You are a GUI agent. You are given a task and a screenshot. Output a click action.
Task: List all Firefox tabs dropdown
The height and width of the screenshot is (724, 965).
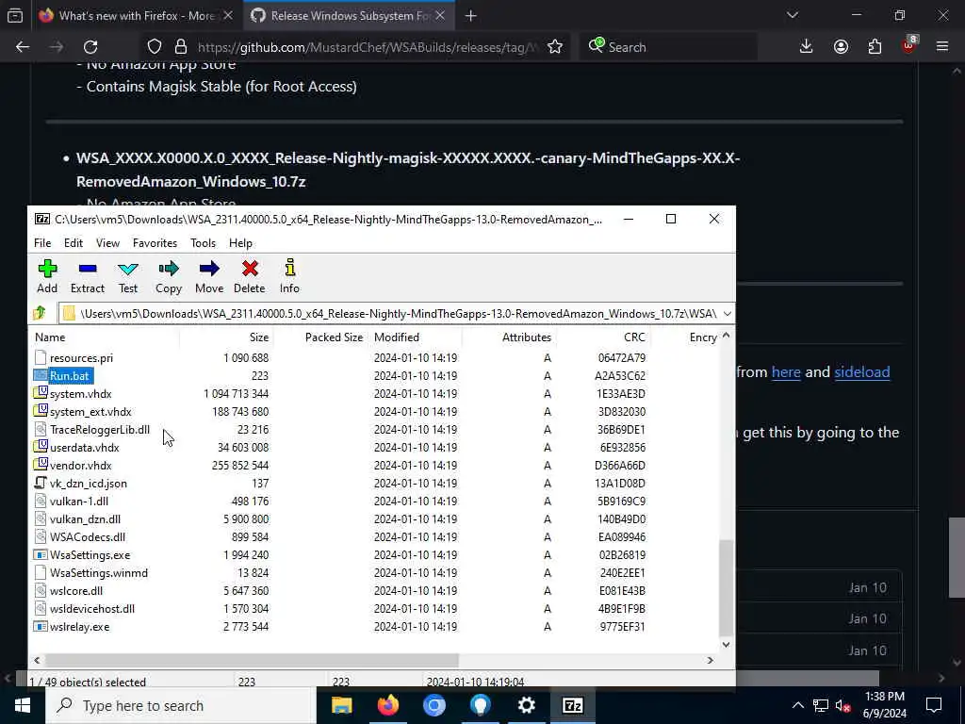[792, 15]
